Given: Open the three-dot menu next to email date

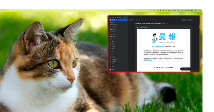Looking at the screenshot, I should (x=190, y=27).
